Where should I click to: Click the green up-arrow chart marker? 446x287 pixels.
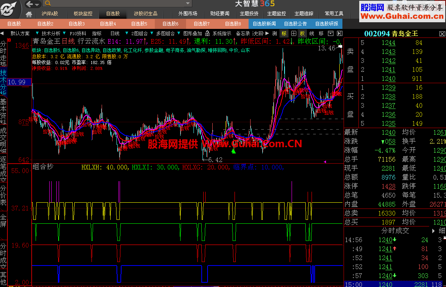click(233, 151)
